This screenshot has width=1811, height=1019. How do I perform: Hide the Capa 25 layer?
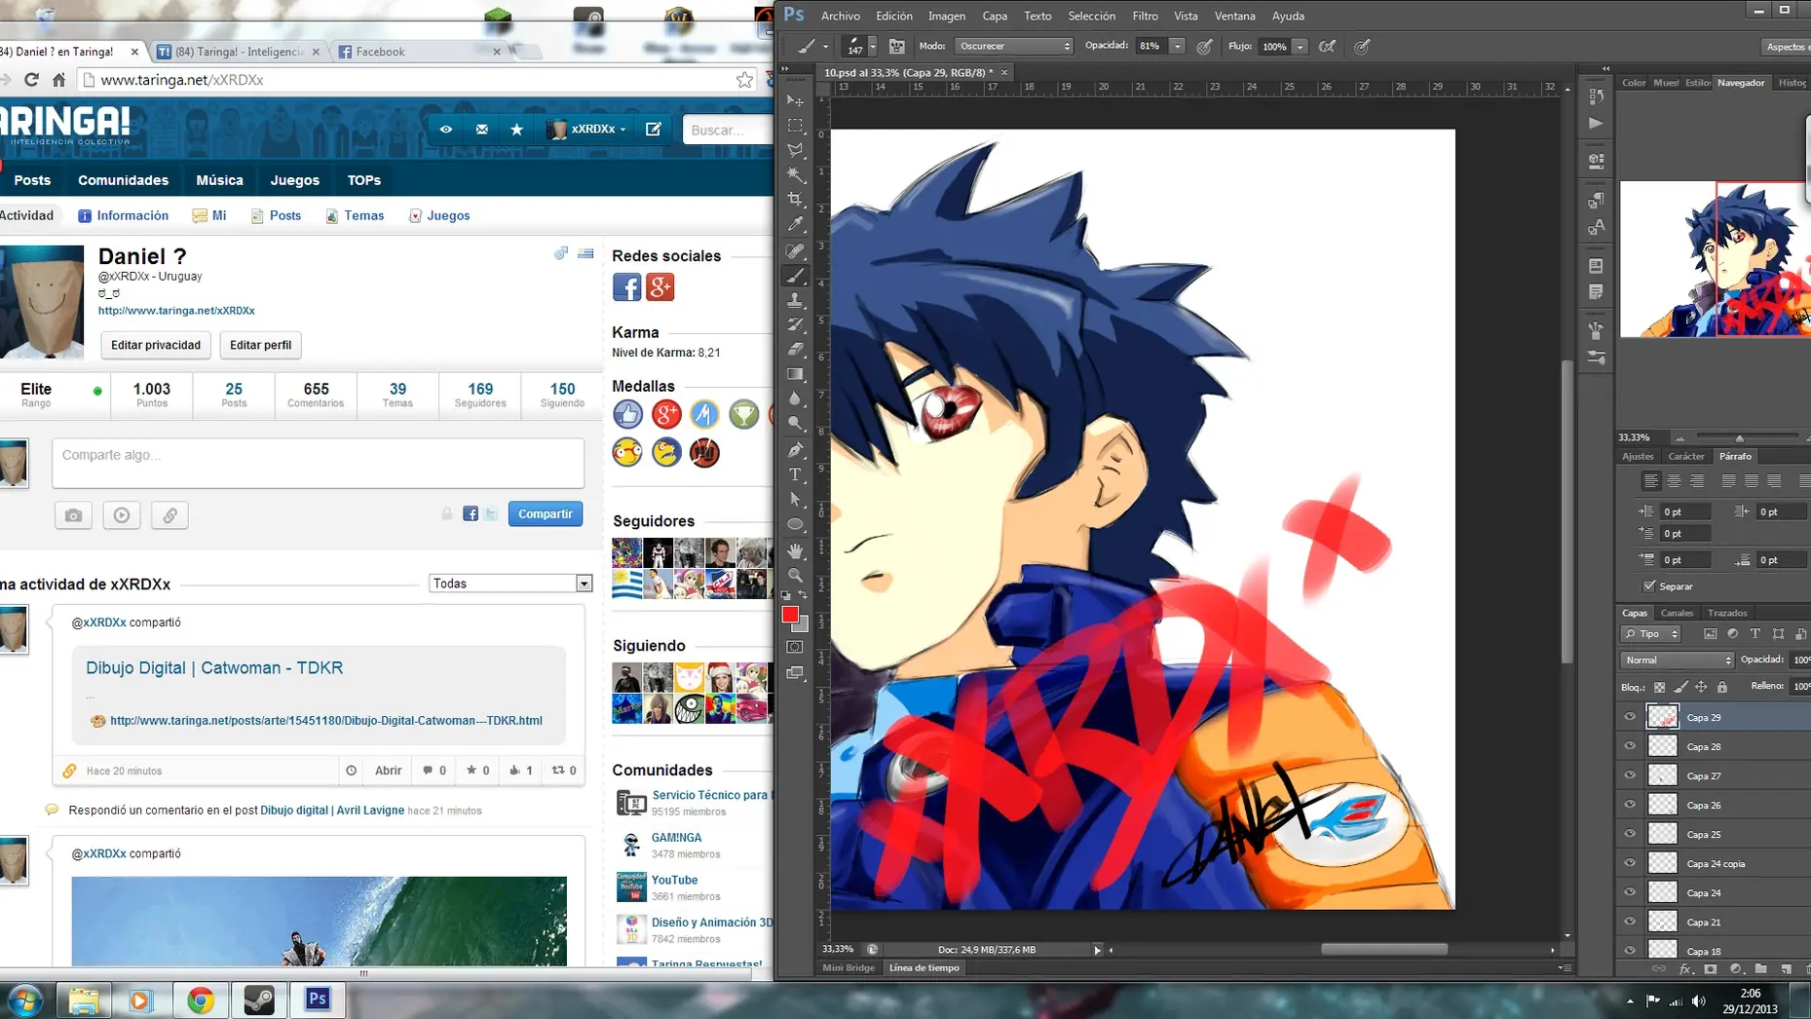(x=1630, y=834)
